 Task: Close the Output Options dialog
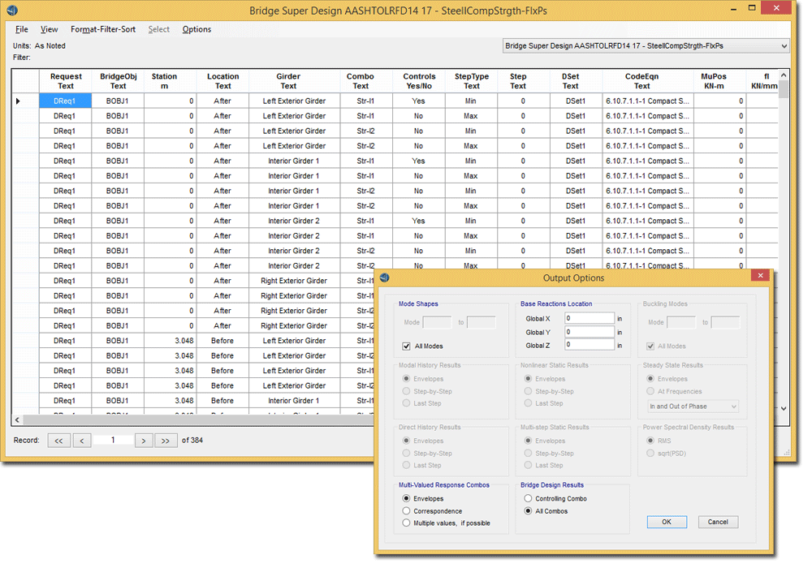click(x=761, y=276)
